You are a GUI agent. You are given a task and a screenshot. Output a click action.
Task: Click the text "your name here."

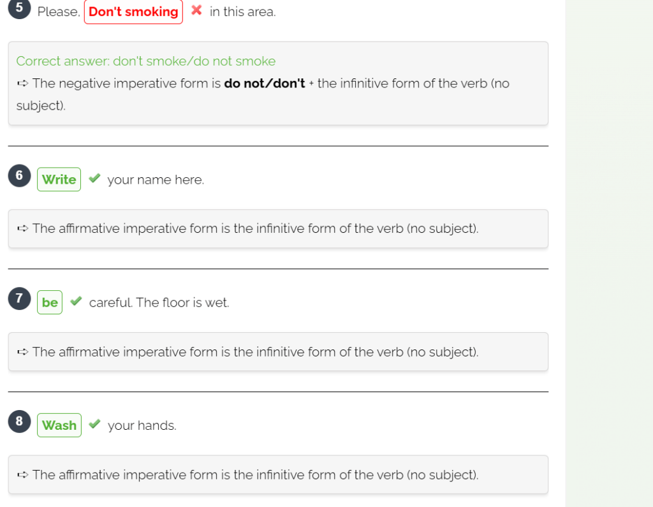(x=156, y=180)
